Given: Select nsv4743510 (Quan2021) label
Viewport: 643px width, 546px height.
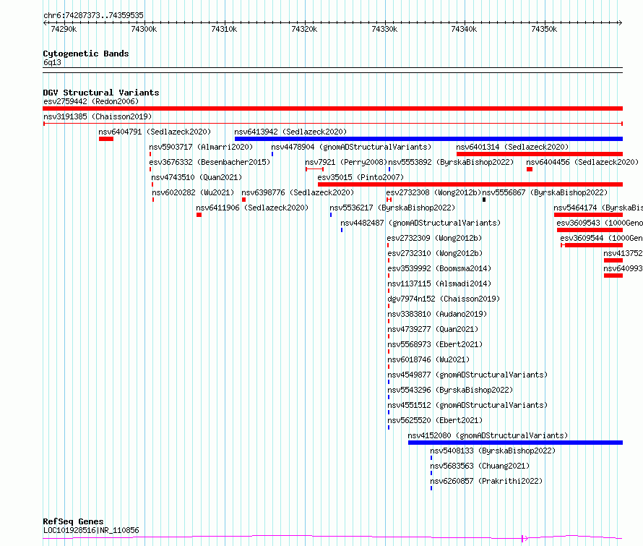Looking at the screenshot, I should point(197,177).
